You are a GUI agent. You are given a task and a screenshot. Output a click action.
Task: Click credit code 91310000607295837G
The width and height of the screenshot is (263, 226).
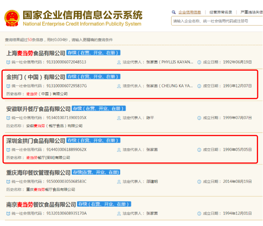66,86
